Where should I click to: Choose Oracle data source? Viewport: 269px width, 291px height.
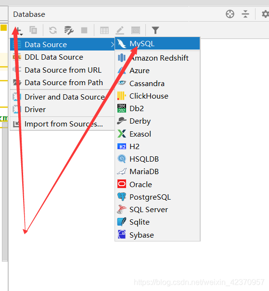157,184
